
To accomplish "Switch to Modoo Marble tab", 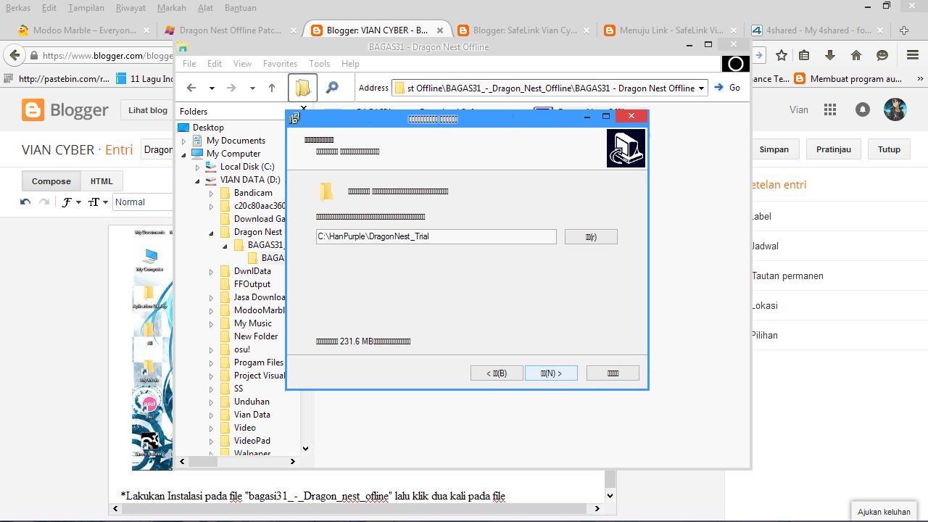I will 84,30.
